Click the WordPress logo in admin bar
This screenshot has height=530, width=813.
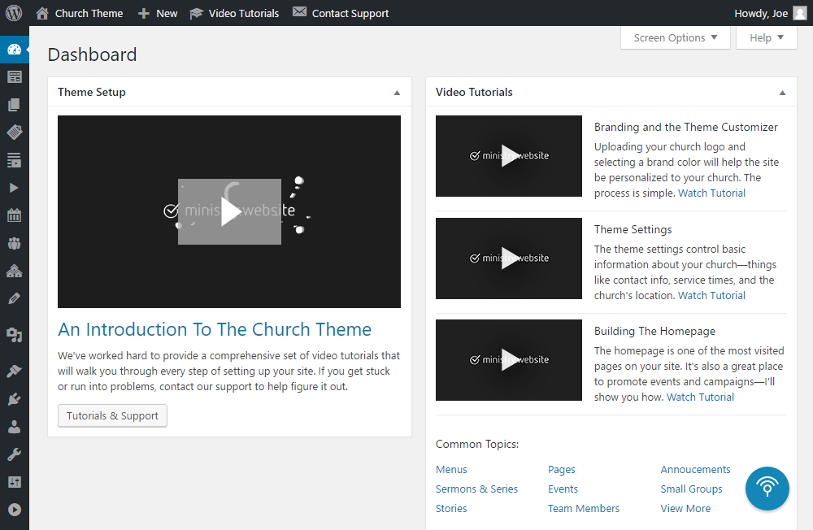14,13
